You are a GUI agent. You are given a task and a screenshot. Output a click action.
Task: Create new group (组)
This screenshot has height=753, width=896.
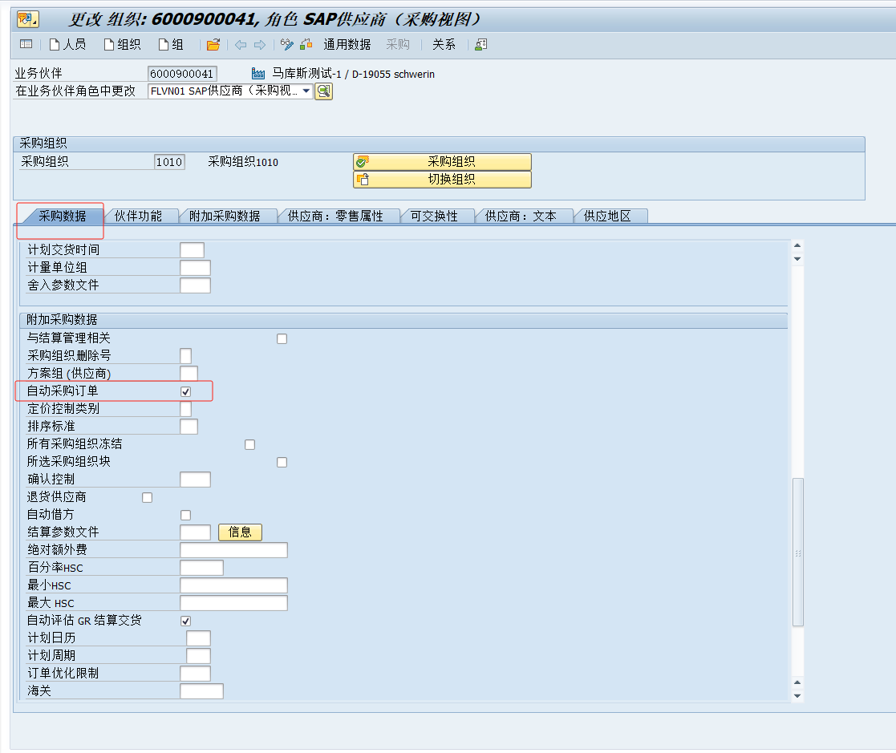point(170,44)
